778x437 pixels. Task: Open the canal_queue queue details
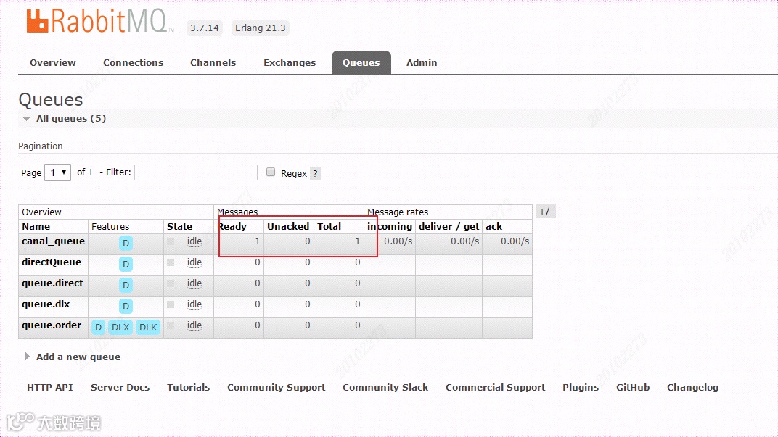click(x=53, y=241)
